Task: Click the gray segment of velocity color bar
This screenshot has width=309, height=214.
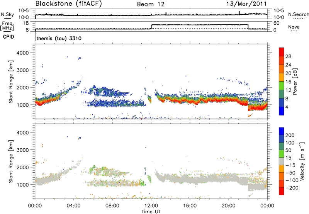Action: click(282, 161)
